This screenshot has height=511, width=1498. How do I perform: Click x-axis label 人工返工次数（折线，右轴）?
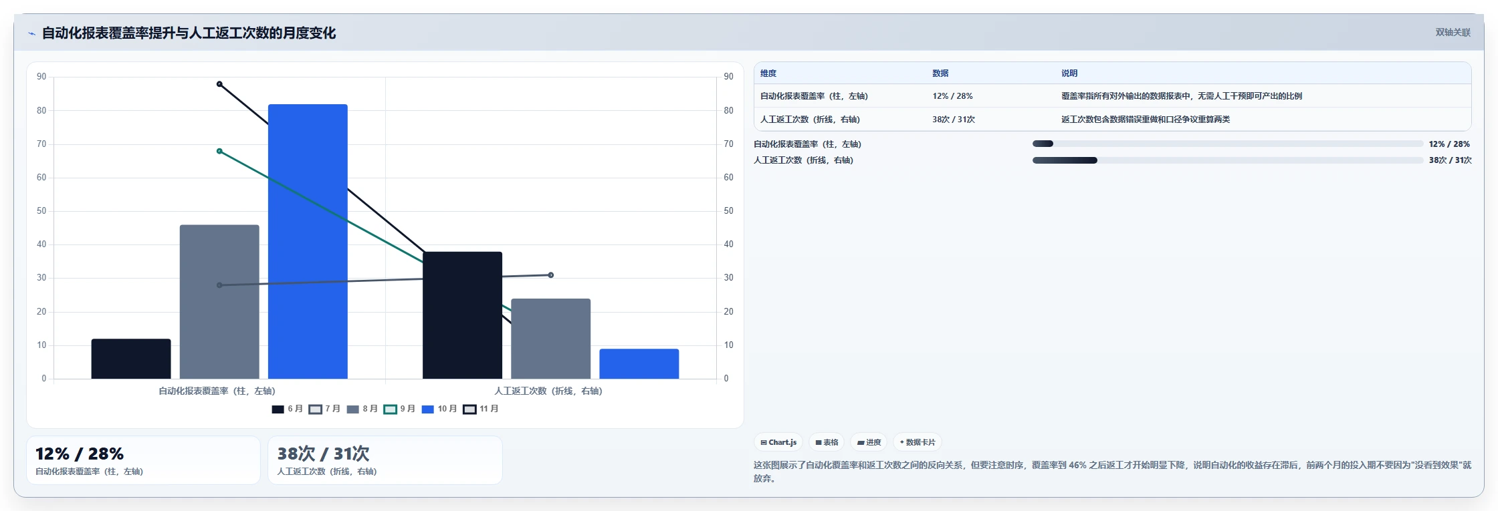click(548, 391)
